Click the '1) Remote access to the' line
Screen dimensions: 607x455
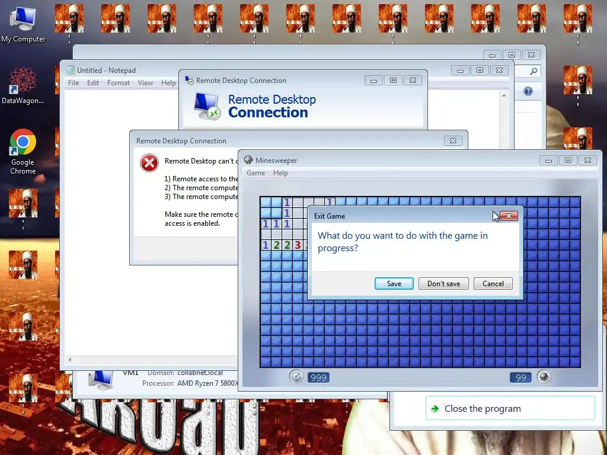[201, 179]
